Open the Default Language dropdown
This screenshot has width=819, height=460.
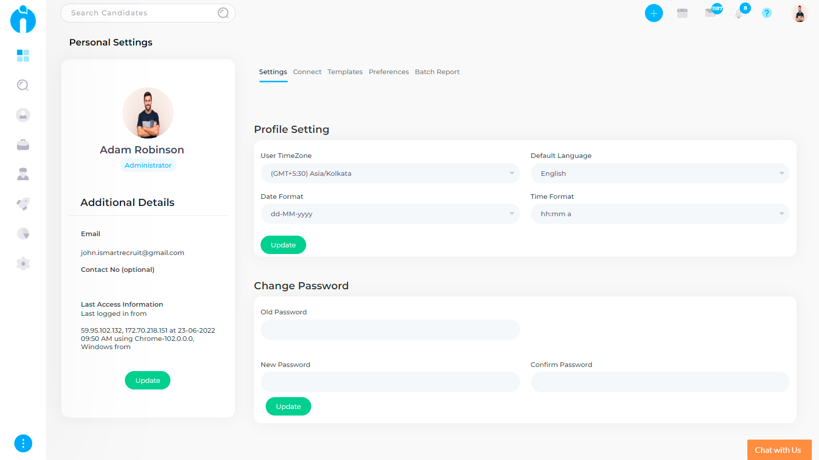(660, 173)
